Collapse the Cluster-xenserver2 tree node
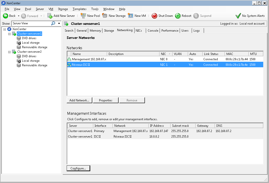 pyautogui.click(x=9, y=52)
